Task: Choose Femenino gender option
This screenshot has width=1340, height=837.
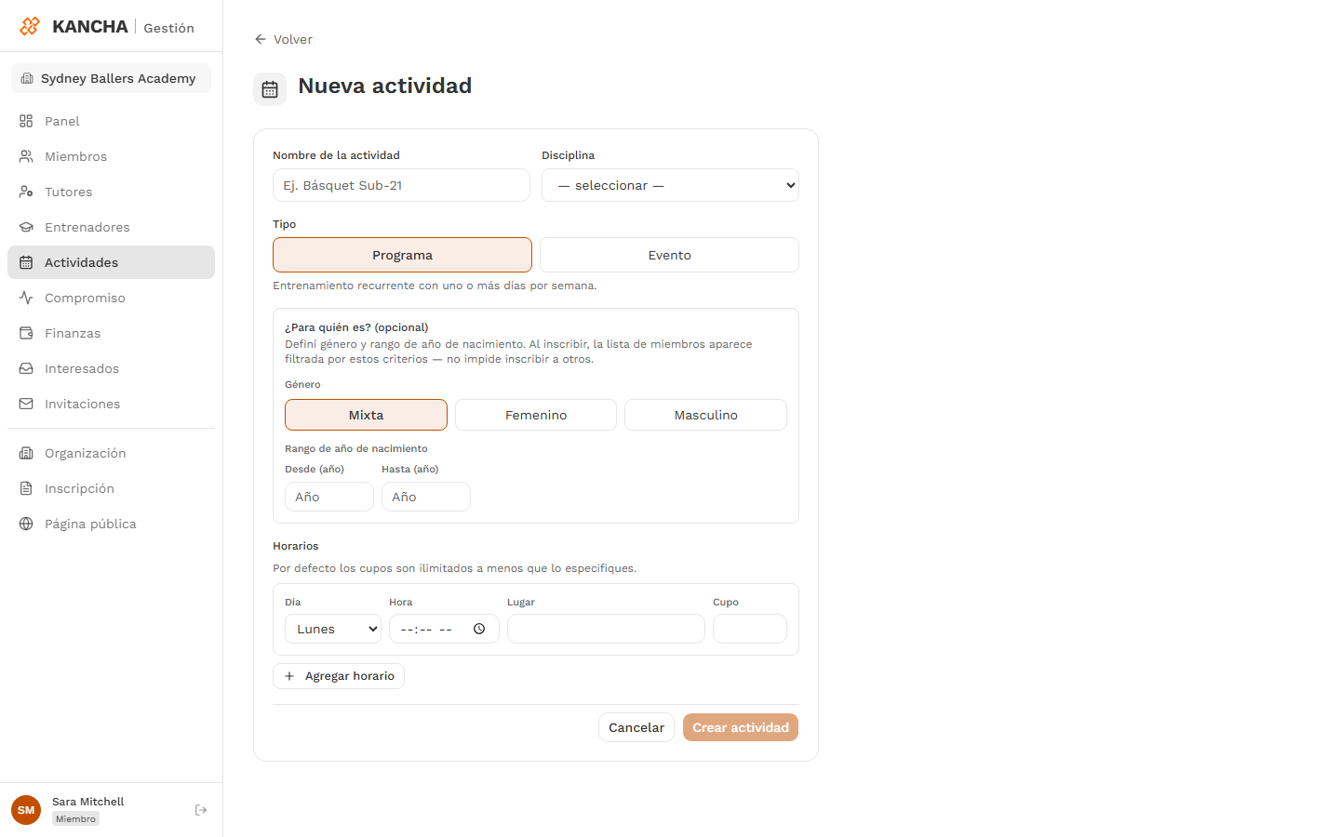Action: click(536, 415)
